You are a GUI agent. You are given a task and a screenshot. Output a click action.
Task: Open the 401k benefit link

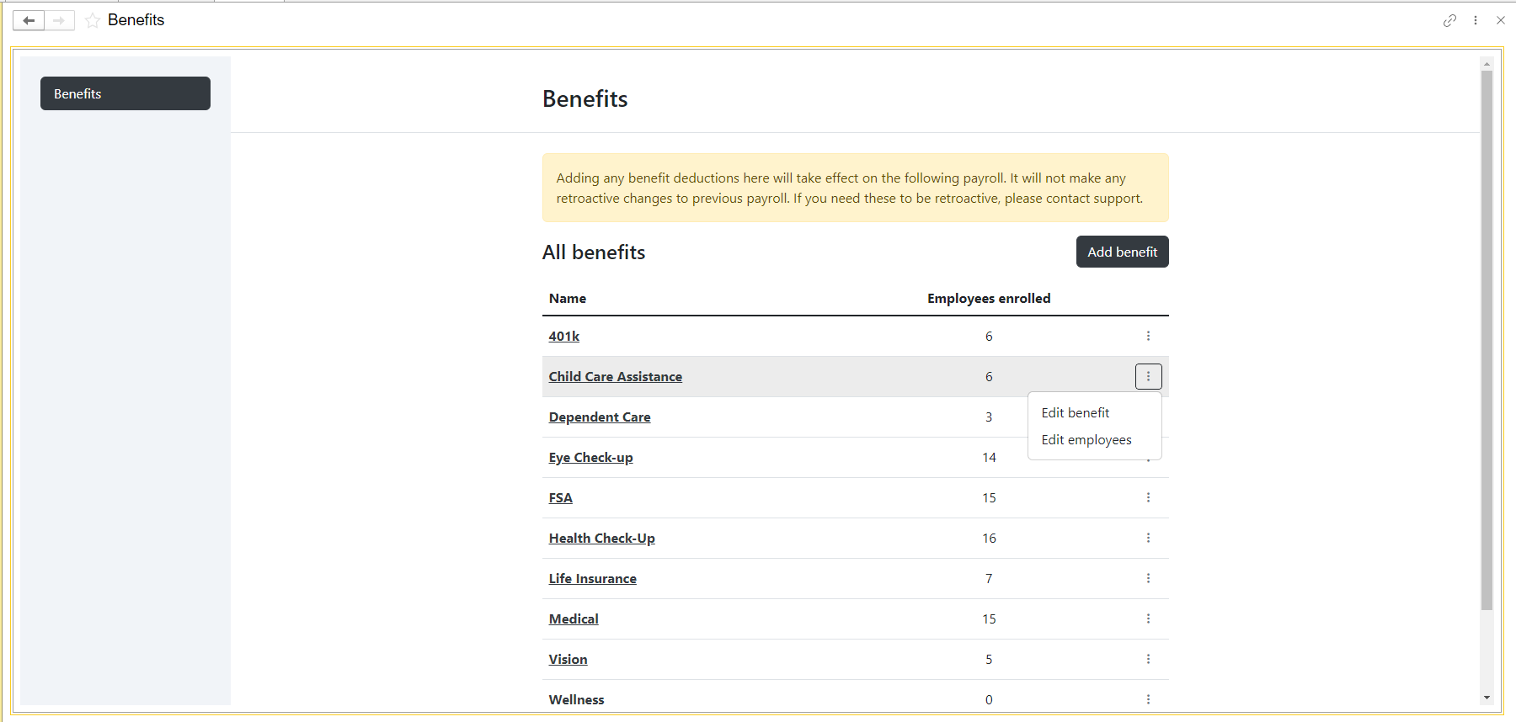point(564,336)
